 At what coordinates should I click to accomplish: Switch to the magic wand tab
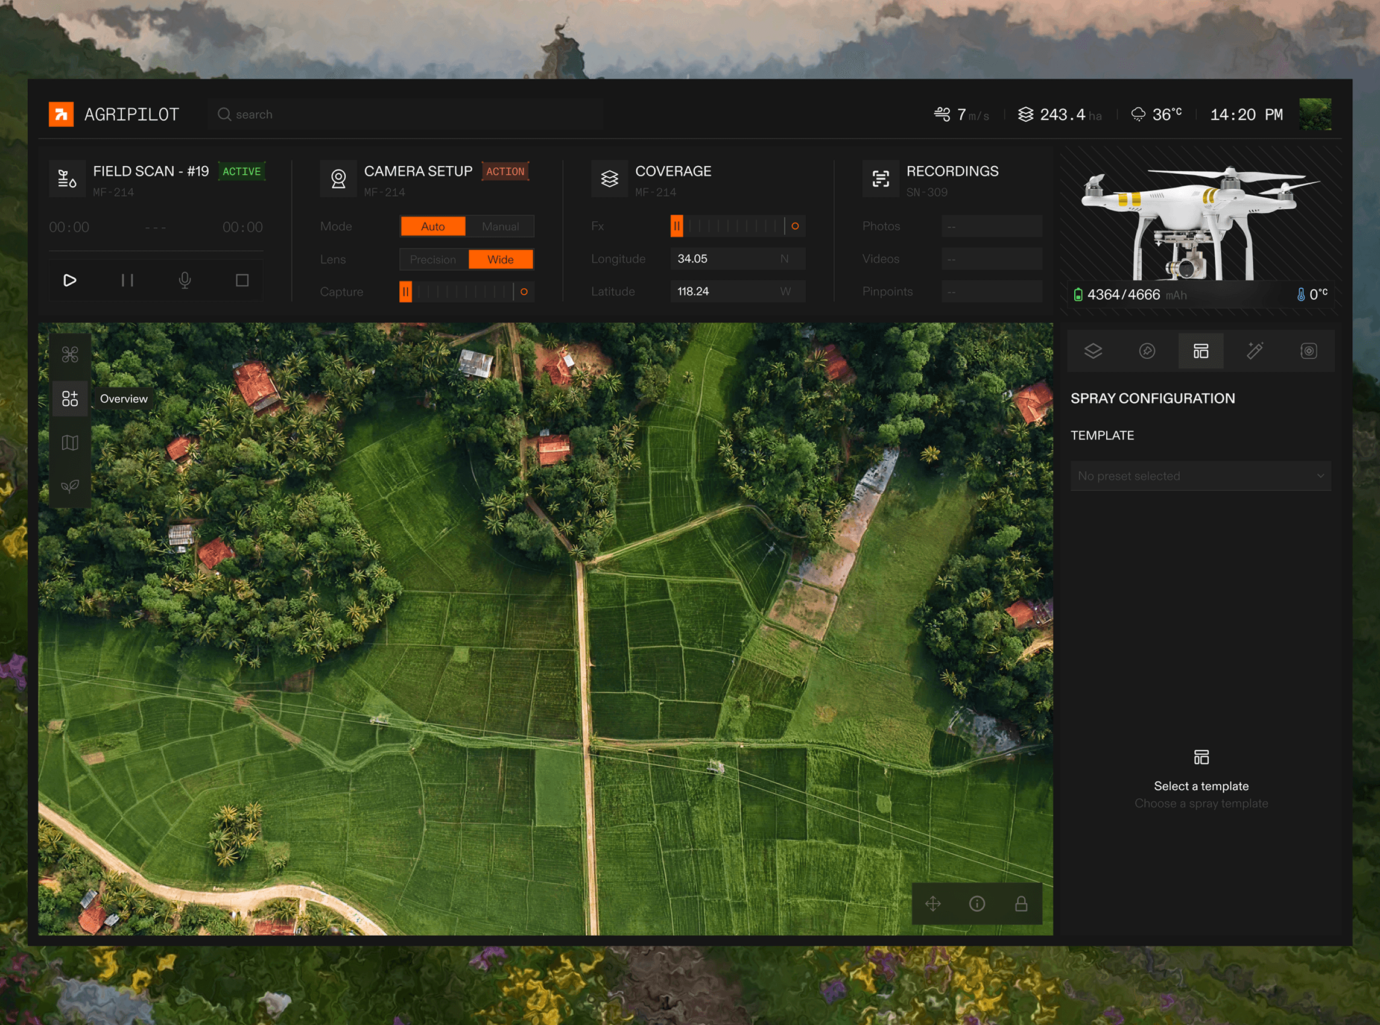(x=1255, y=351)
